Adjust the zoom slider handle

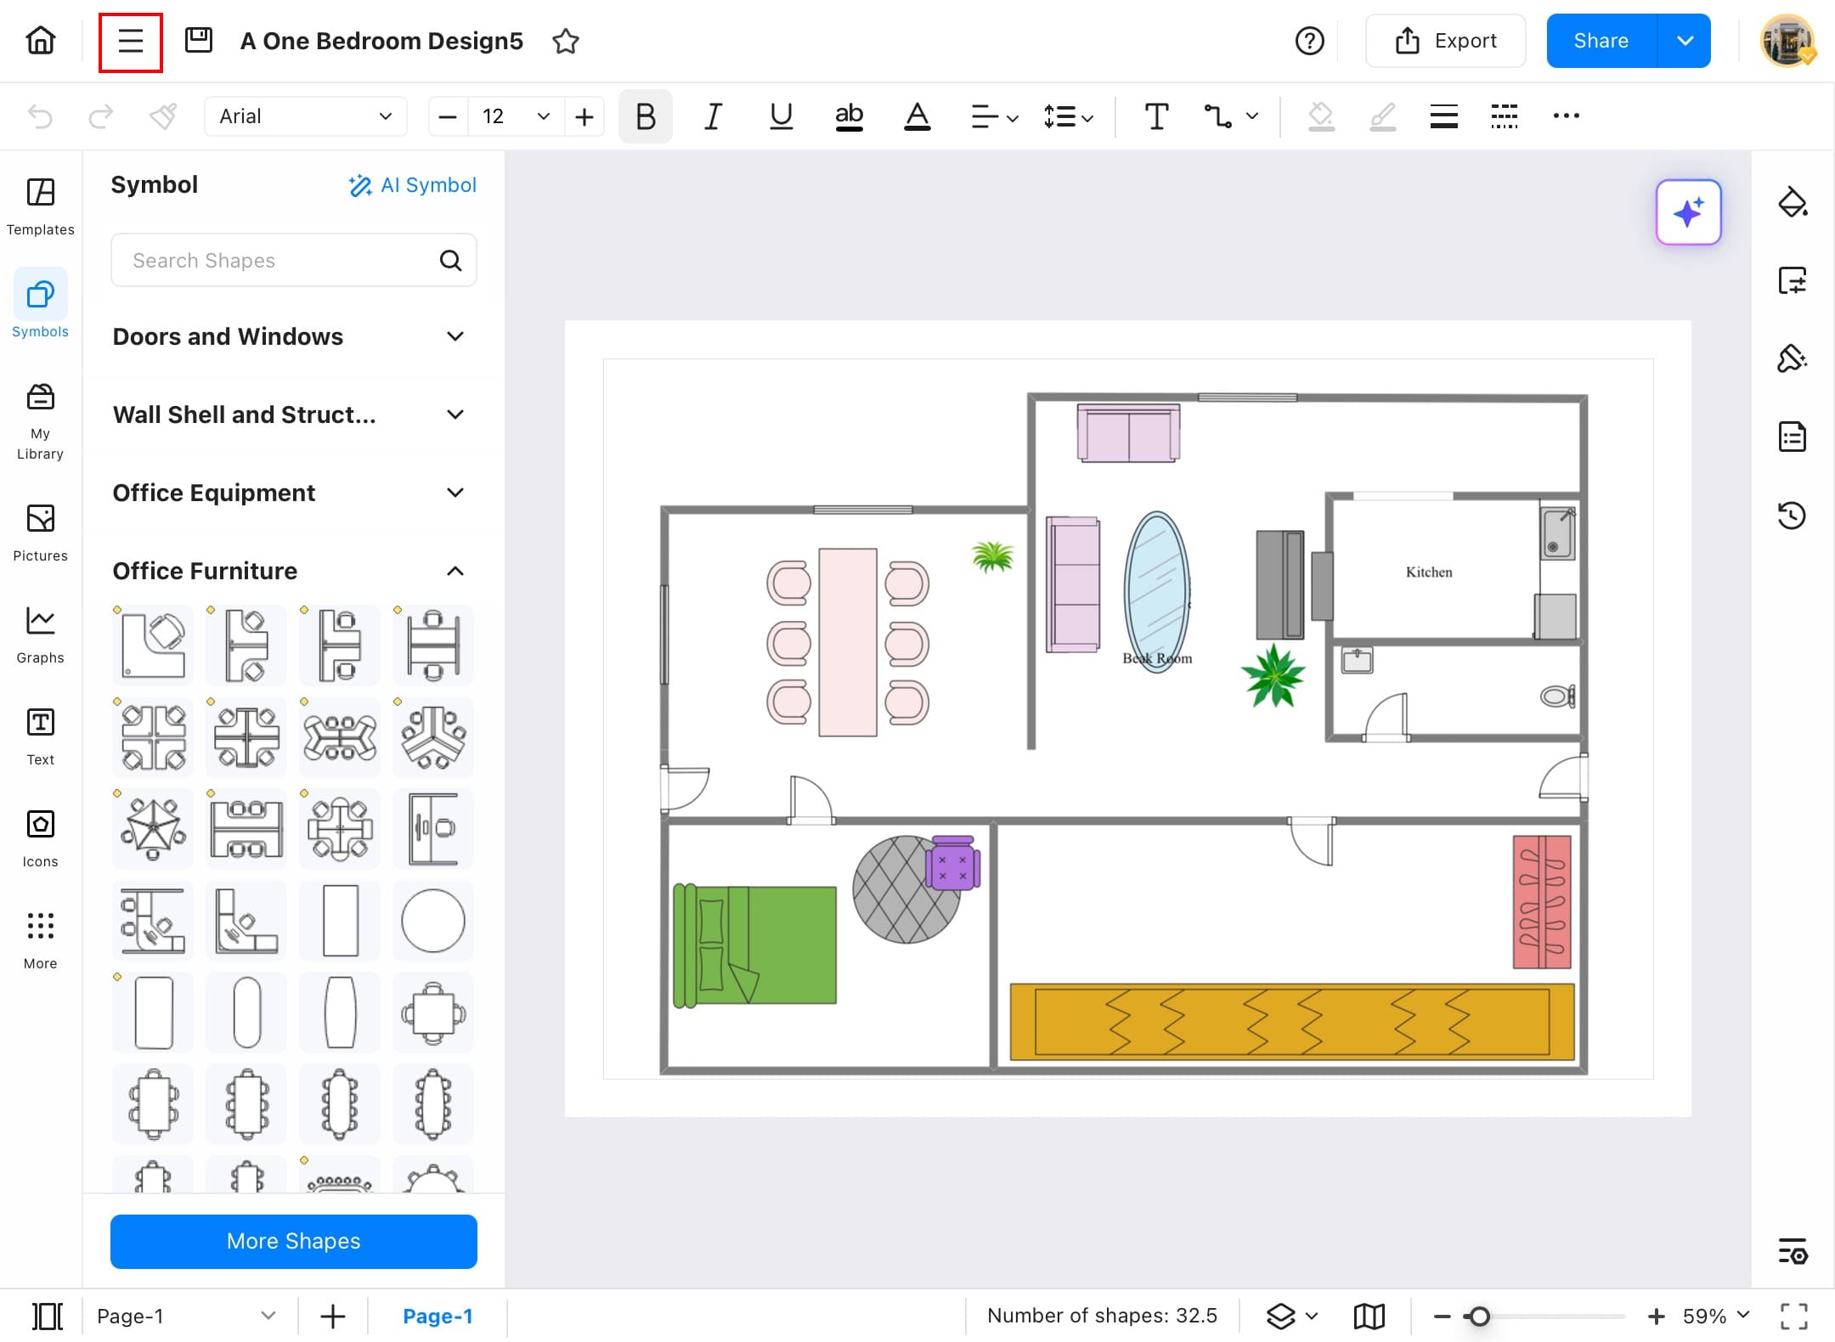(x=1479, y=1316)
